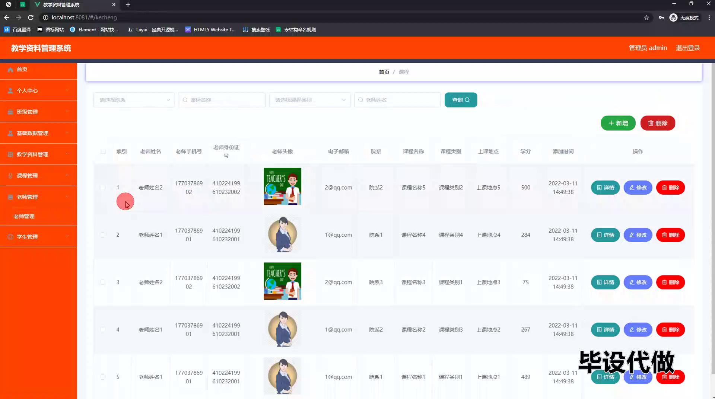
Task: Click the browser reload page icon
Action: [31, 17]
